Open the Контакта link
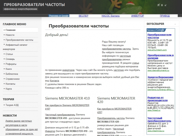Viewport: 182px width, 136px height. [x=54, y=81]
